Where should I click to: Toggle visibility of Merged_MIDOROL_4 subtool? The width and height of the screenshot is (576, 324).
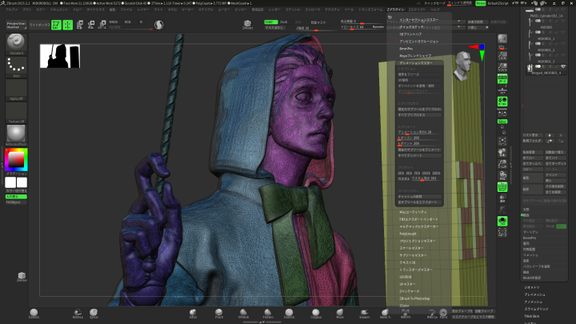[563, 66]
